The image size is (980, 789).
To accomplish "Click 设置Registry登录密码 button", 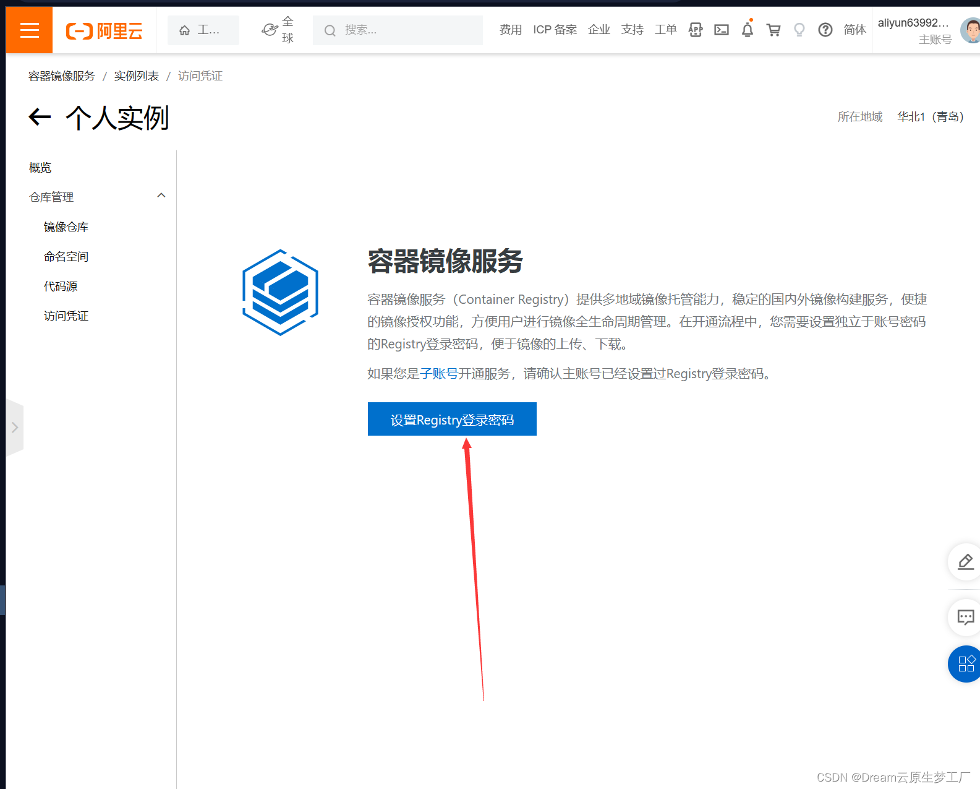I will (452, 419).
